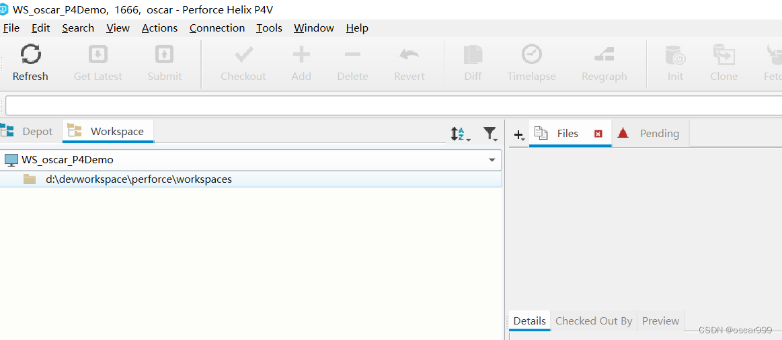Screen dimensions: 782x340
Task: Close the Files tab with red X
Action: click(598, 134)
